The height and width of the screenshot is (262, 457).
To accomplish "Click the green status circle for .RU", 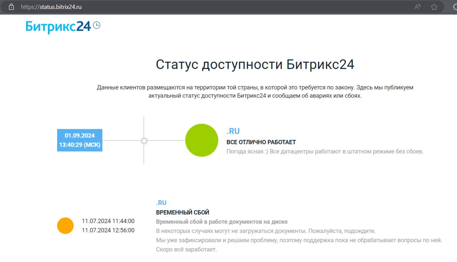I will click(x=202, y=140).
